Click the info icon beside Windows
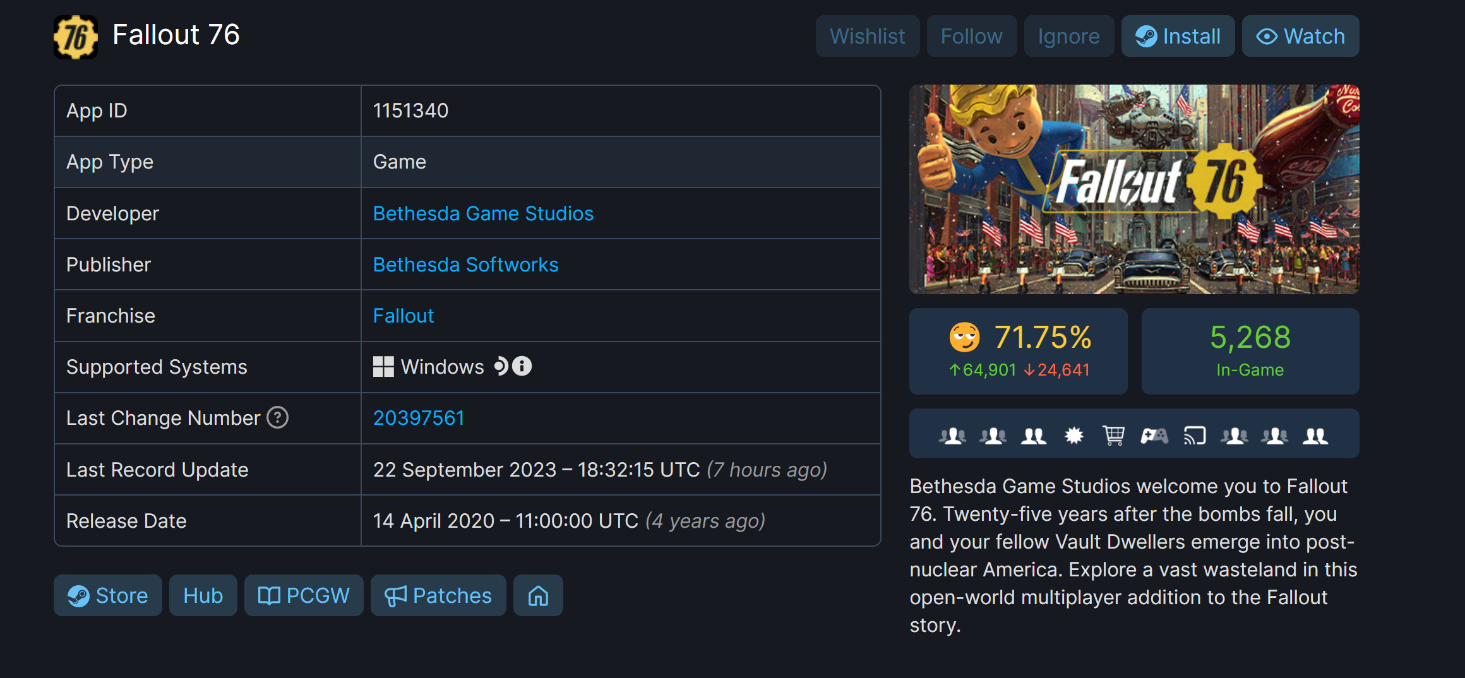The width and height of the screenshot is (1465, 678). [x=522, y=366]
